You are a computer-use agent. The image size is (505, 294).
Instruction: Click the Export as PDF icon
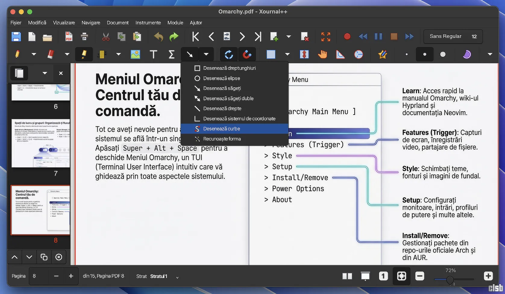69,37
